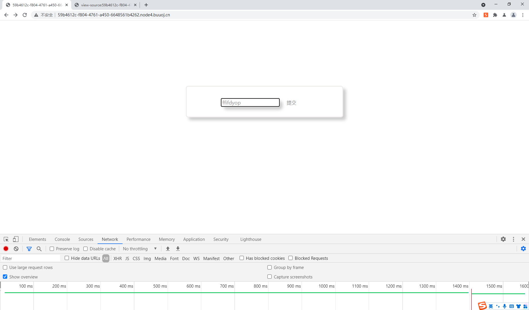Open the flask extension icon in toolbar
529x310 pixels.
(x=504, y=15)
